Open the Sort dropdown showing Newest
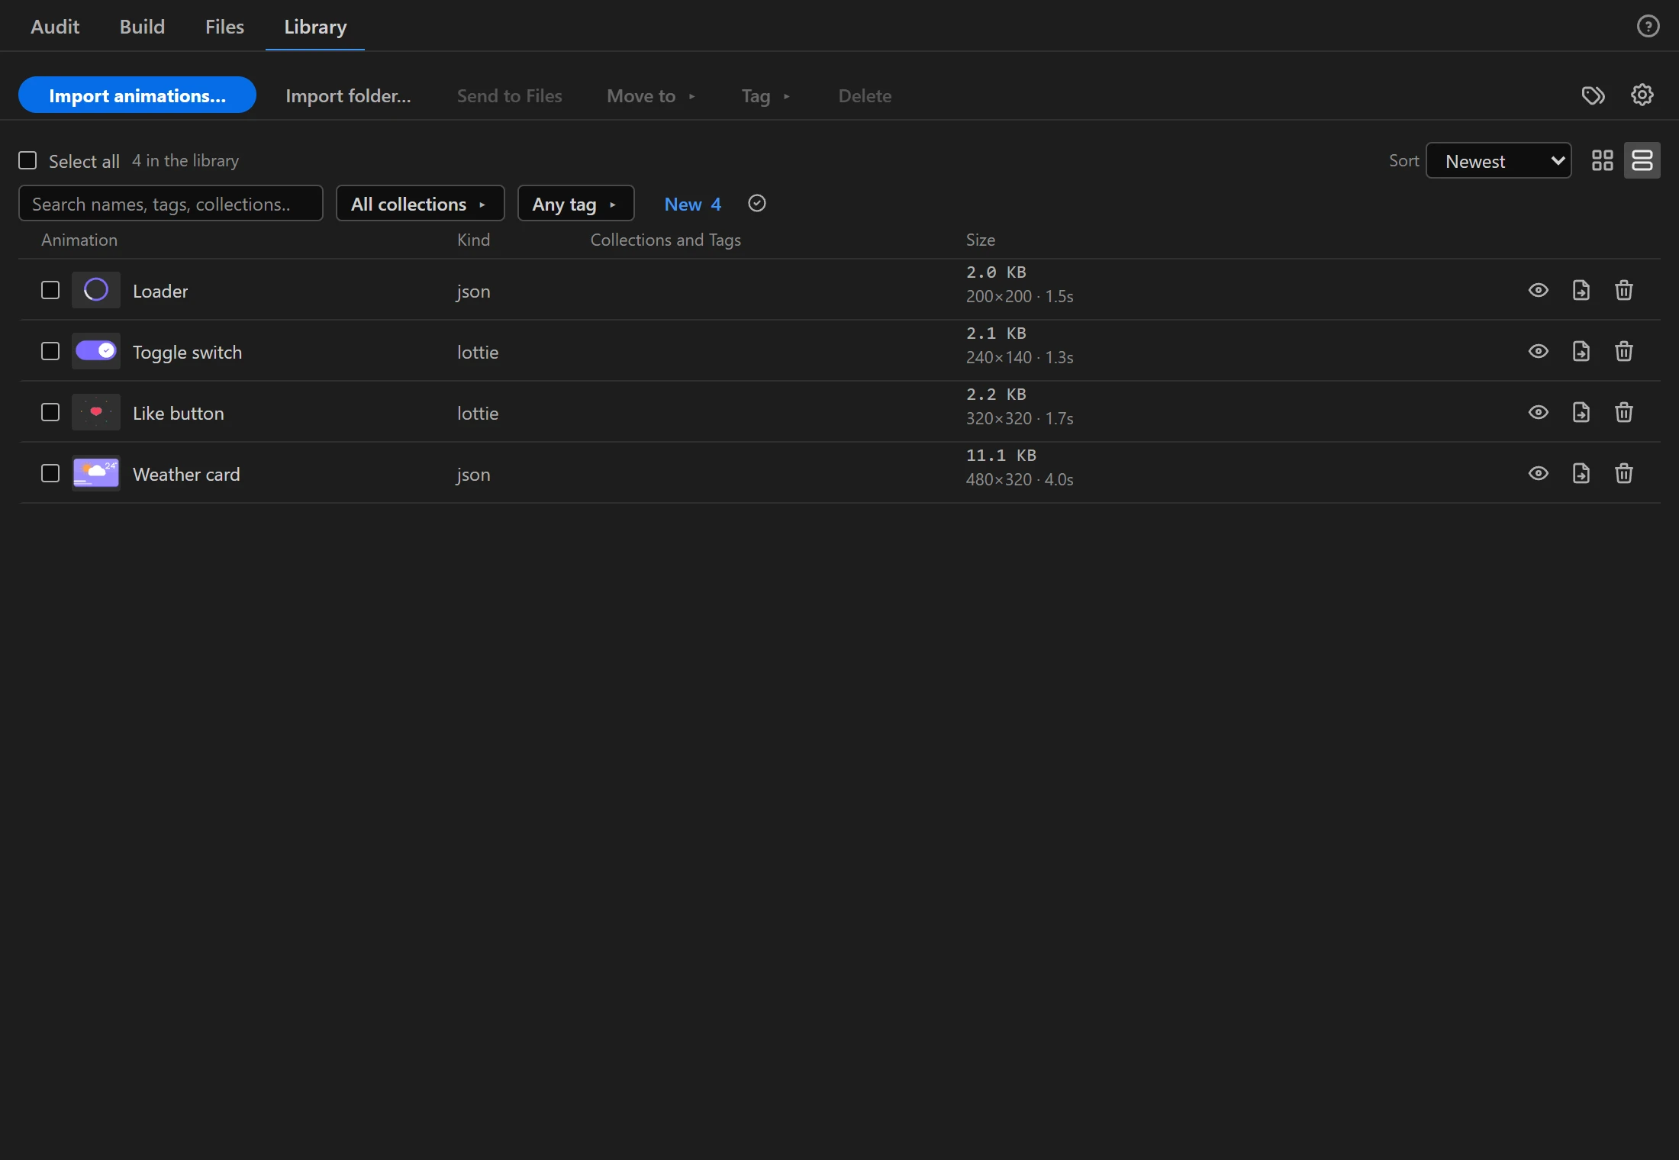Viewport: 1679px width, 1160px height. point(1498,160)
